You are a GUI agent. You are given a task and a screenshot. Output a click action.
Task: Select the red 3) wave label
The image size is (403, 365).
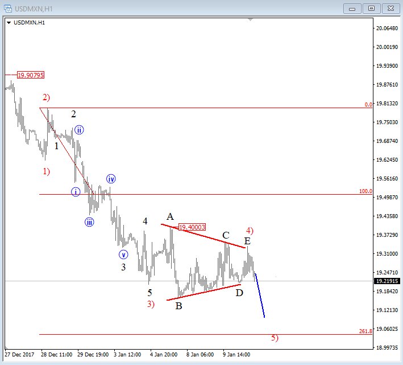pos(151,304)
